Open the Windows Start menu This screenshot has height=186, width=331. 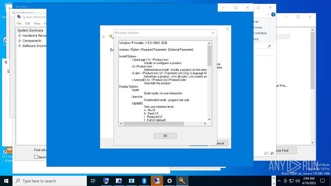[6, 181]
